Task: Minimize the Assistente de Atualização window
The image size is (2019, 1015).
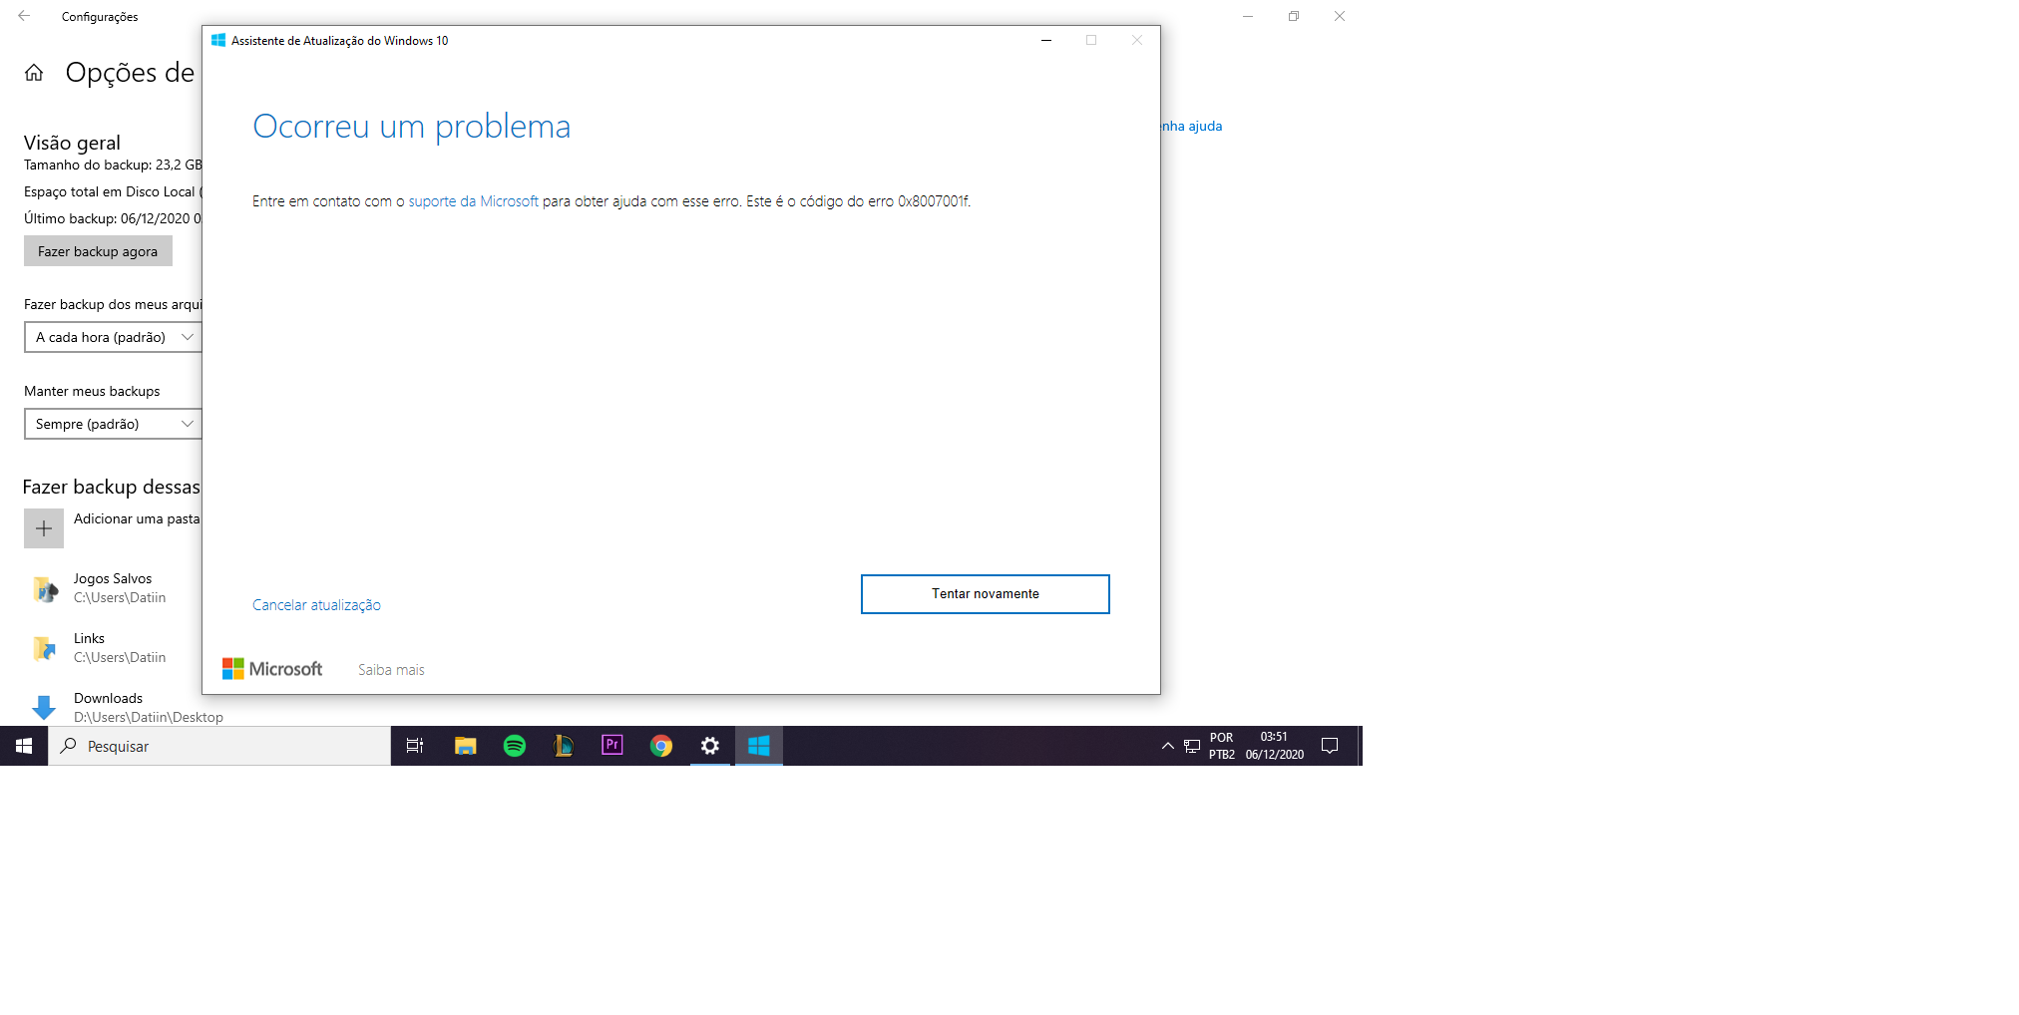Action: tap(1046, 41)
